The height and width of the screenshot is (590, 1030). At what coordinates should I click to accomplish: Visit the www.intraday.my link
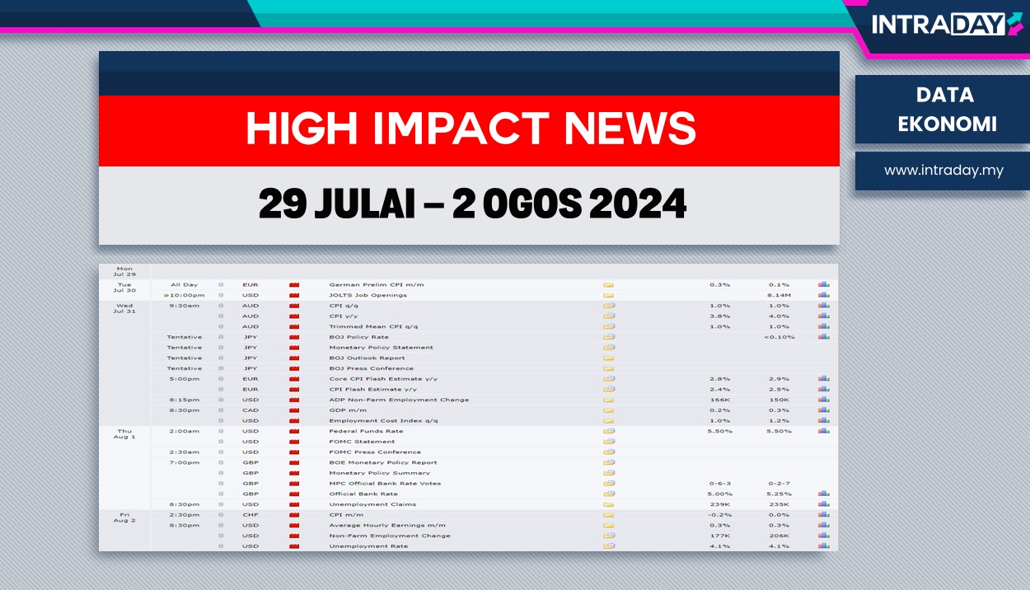click(x=944, y=171)
